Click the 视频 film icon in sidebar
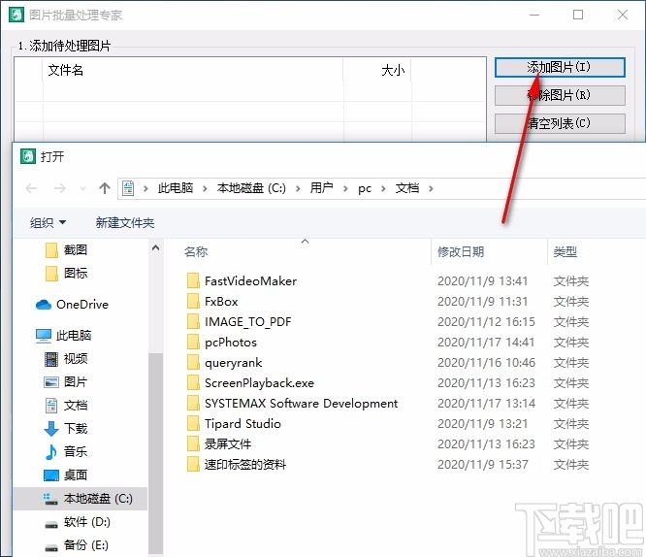 [x=51, y=359]
